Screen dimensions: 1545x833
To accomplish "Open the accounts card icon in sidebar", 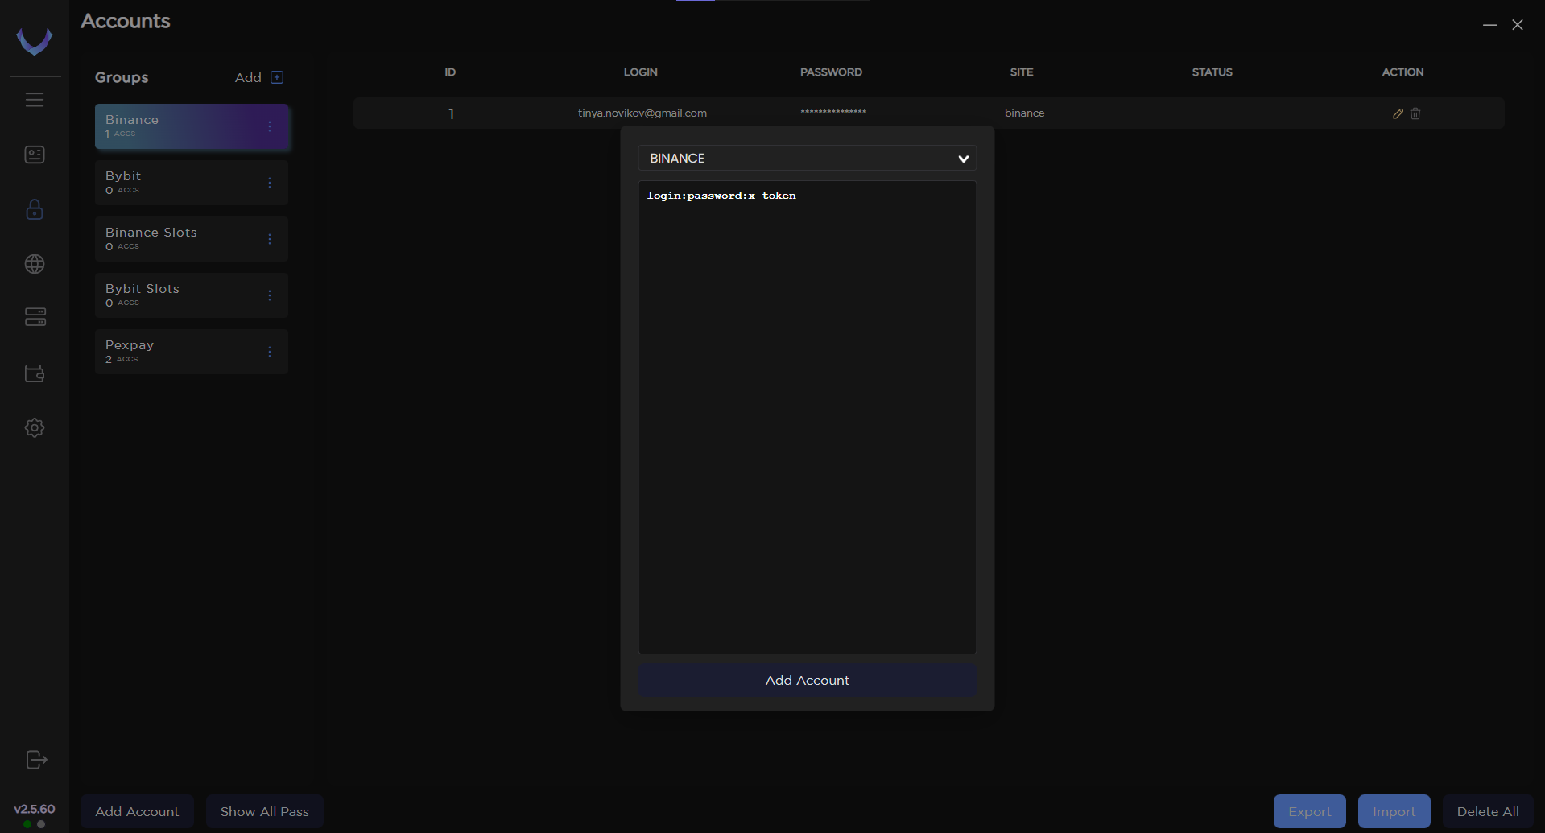I will tap(35, 155).
